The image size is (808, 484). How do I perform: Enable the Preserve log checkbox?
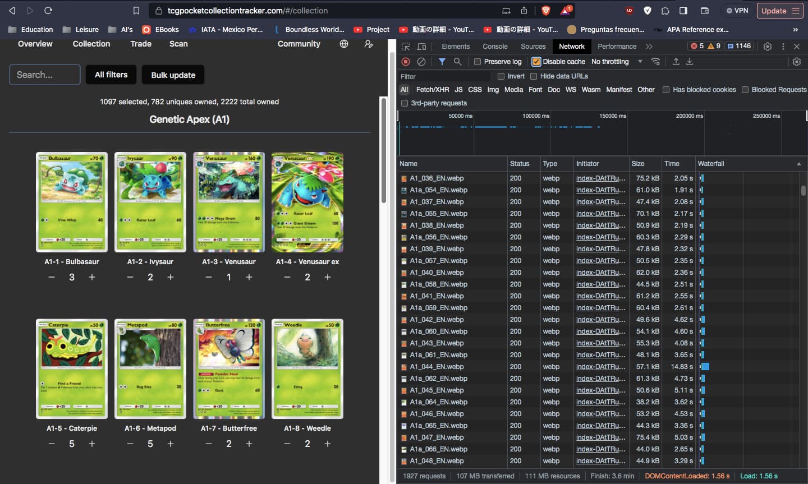(x=478, y=62)
